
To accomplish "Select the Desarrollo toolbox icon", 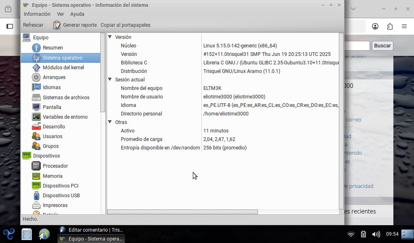I will pos(36,126).
